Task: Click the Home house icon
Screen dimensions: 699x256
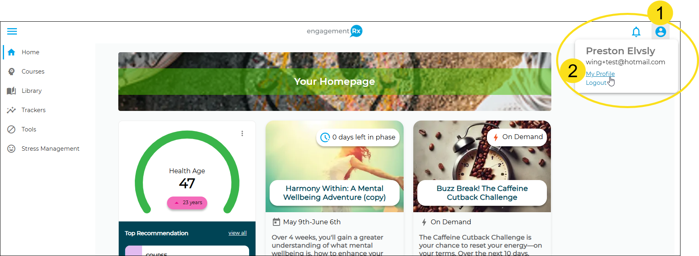Action: pos(11,52)
